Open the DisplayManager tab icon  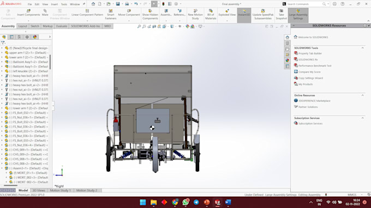[35, 37]
